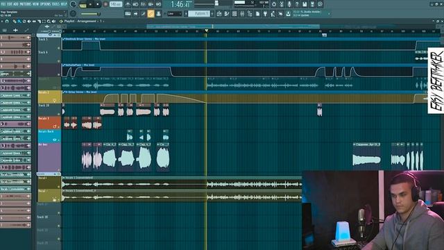Mute the Vocal+ track via its dot
The image size is (444, 250).
point(59,187)
